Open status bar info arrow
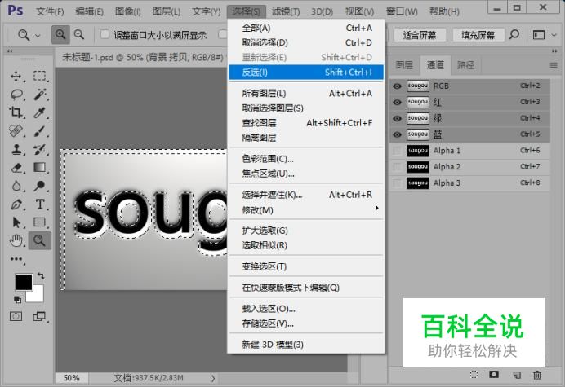The width and height of the screenshot is (565, 387). pos(213,378)
